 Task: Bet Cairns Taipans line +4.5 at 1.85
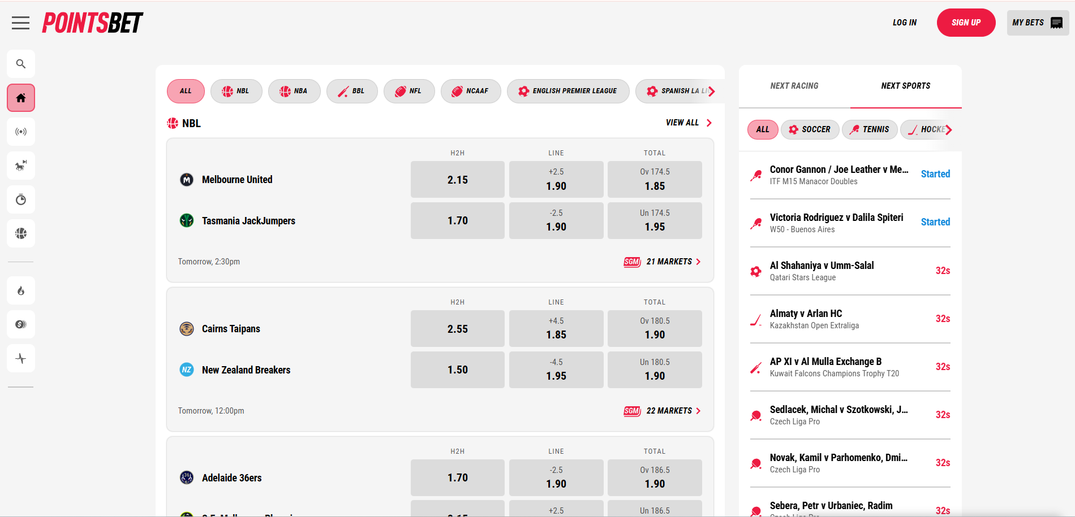pyautogui.click(x=556, y=329)
